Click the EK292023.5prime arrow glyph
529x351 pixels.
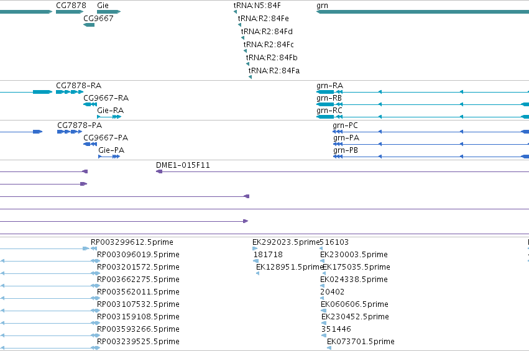coord(255,248)
